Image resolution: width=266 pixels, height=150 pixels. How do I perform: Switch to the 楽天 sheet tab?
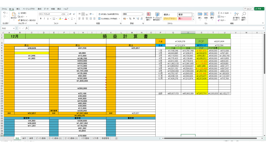coord(24,138)
